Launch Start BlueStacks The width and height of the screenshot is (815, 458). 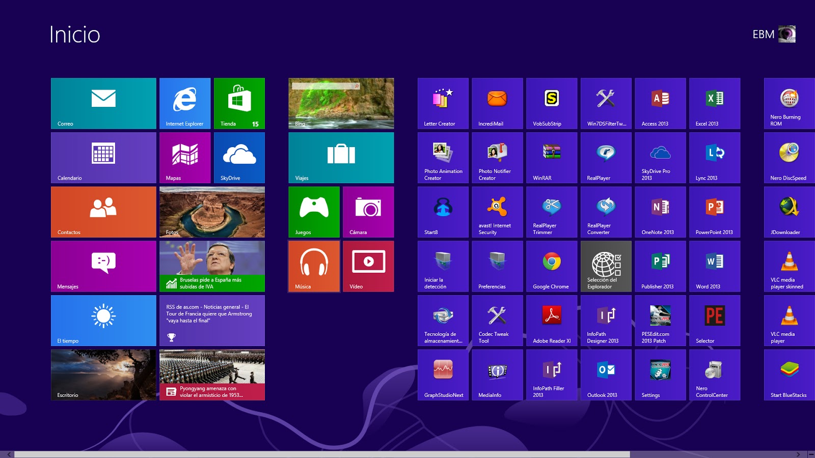[x=790, y=375]
